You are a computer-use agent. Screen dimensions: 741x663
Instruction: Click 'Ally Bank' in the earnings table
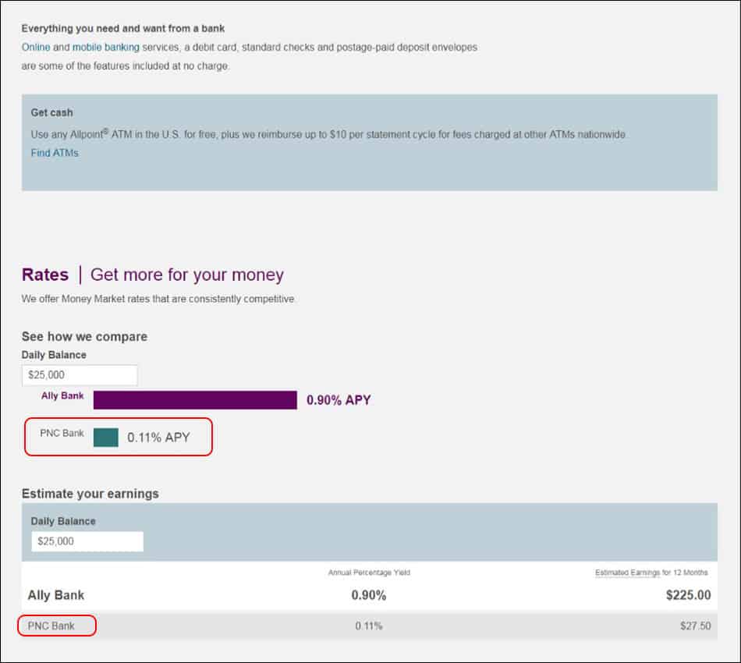tap(55, 595)
